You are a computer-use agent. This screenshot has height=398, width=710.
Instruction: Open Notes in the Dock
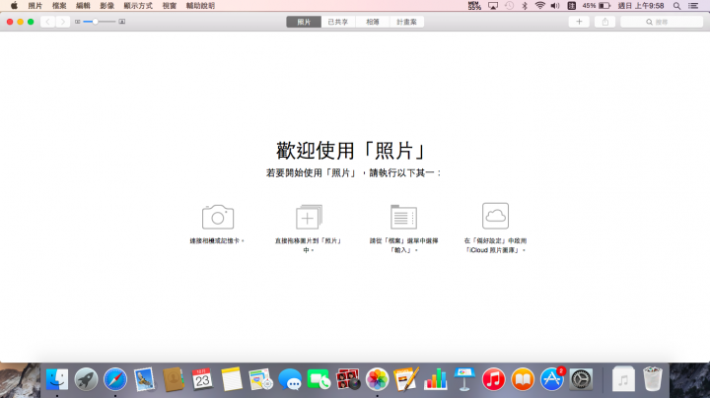232,379
